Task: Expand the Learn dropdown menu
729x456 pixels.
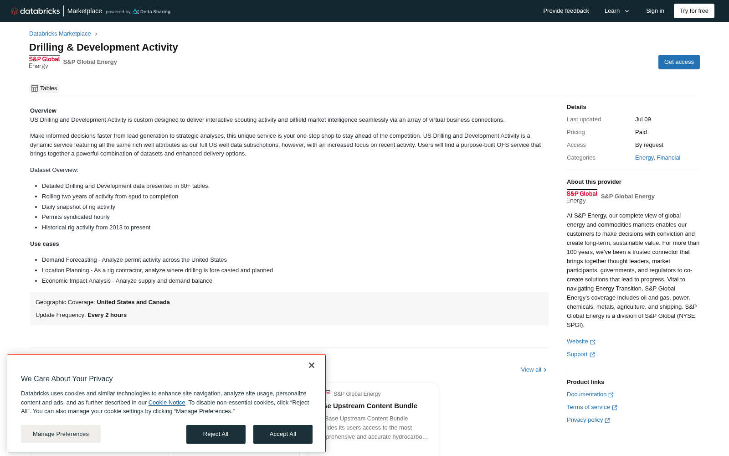Action: click(x=616, y=11)
